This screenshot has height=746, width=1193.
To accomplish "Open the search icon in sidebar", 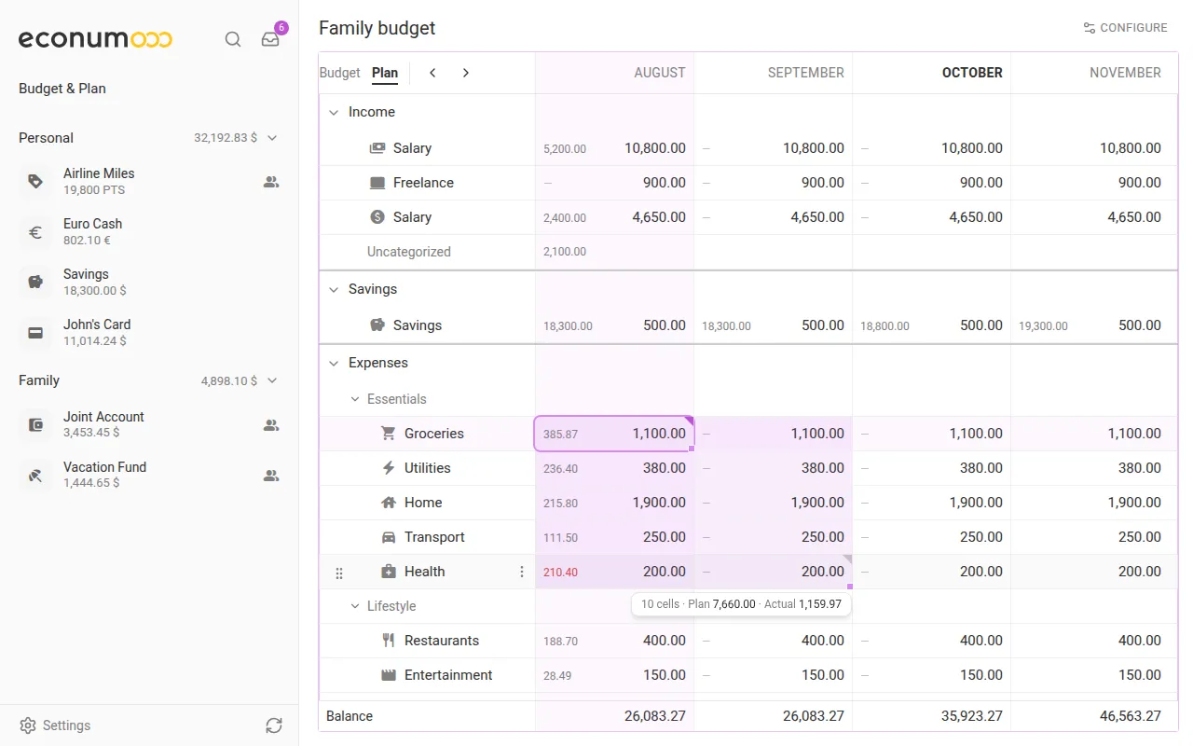I will click(233, 39).
